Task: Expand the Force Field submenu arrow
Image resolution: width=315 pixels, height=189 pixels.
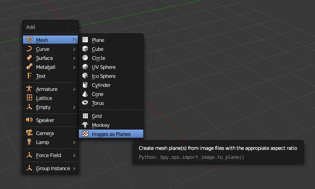Action: pyautogui.click(x=74, y=155)
